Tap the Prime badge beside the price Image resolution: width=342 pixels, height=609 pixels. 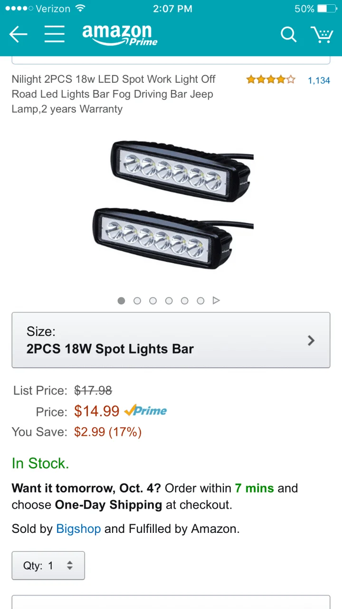coord(145,411)
